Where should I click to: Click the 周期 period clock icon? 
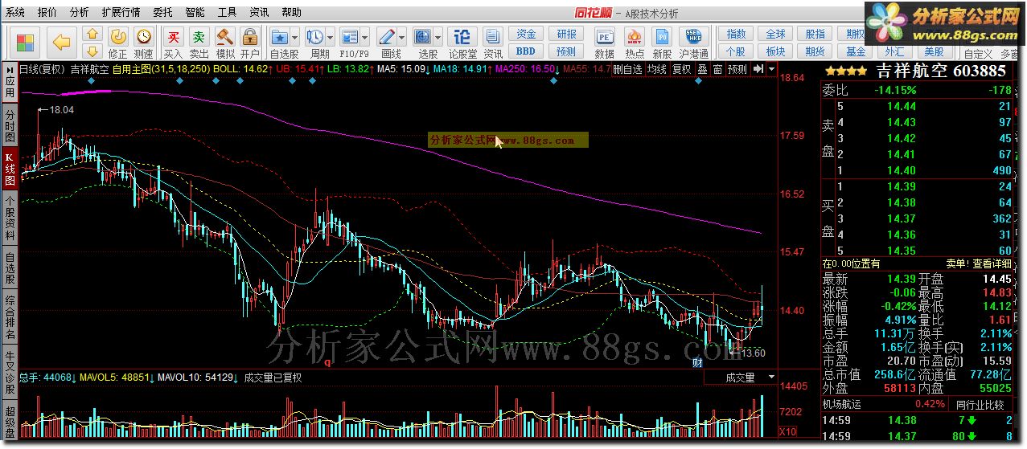315,38
